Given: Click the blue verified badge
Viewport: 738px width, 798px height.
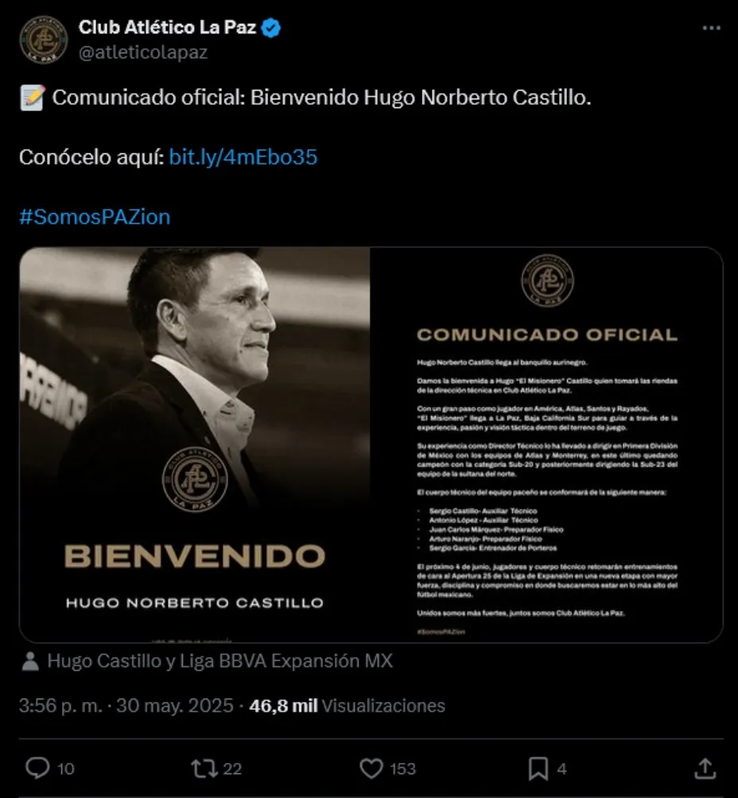Looking at the screenshot, I should point(271,29).
